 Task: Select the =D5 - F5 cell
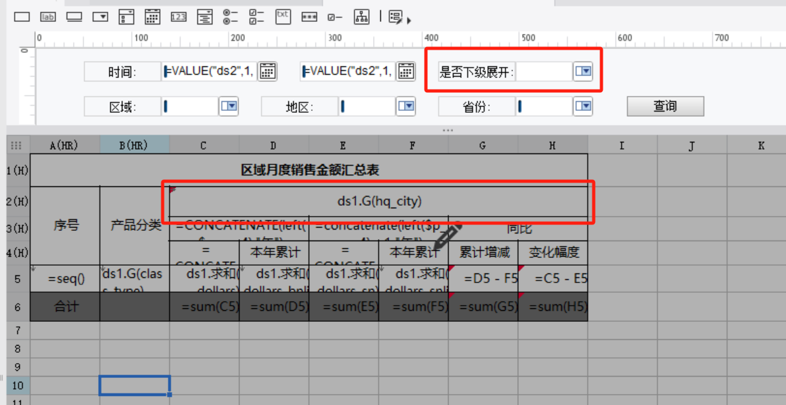point(483,279)
